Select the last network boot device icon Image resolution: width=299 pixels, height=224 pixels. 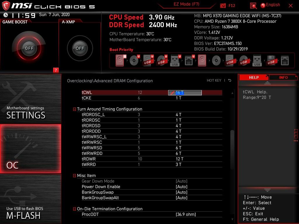coord(285,61)
